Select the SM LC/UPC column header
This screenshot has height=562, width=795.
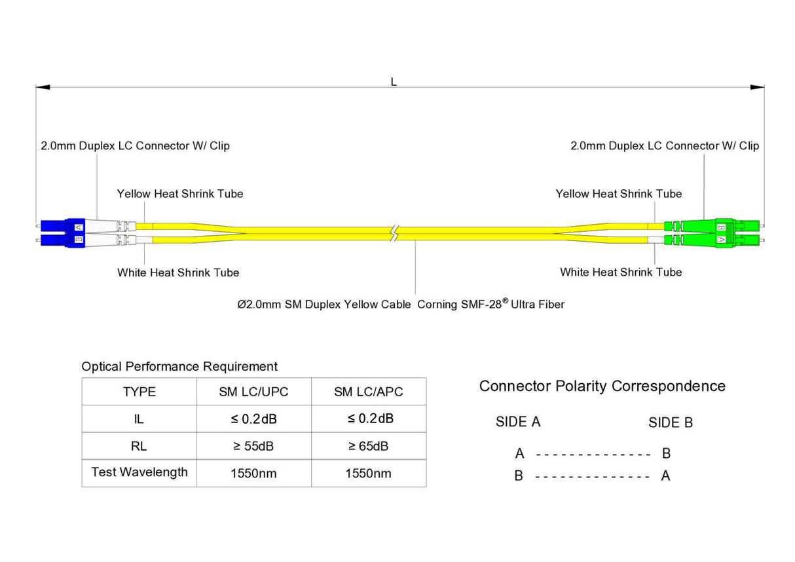click(x=253, y=392)
